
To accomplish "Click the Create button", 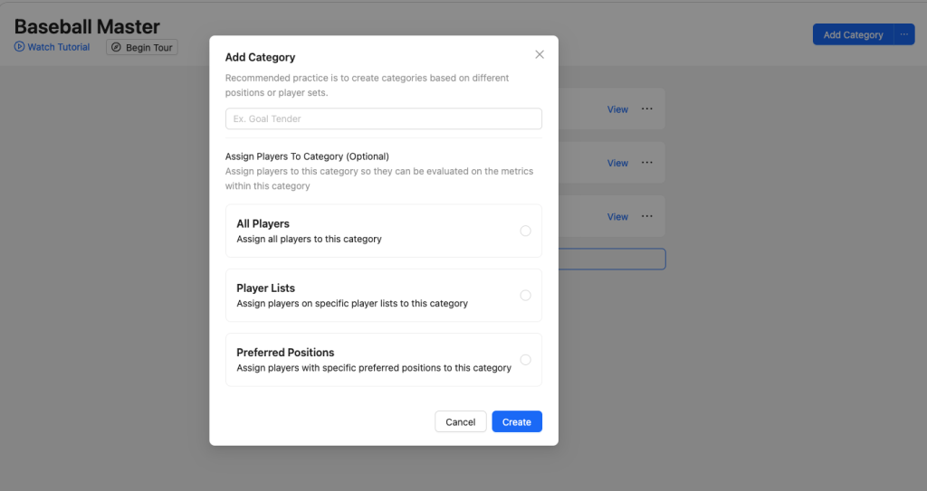I will click(x=517, y=421).
